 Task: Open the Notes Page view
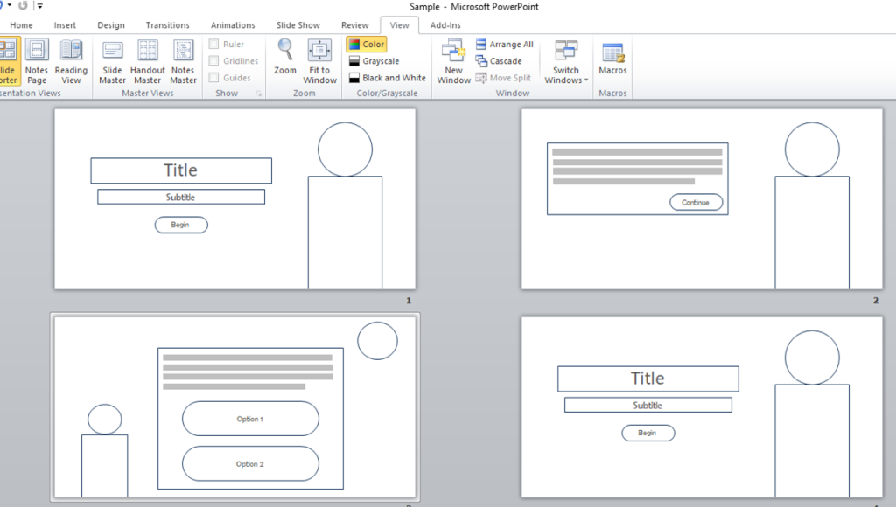pos(37,61)
